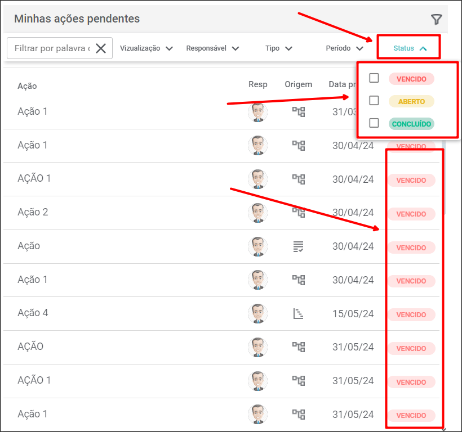Click responsible avatar in AÇÃO row dated 31/05/24
The width and height of the screenshot is (462, 432).
coord(257,347)
